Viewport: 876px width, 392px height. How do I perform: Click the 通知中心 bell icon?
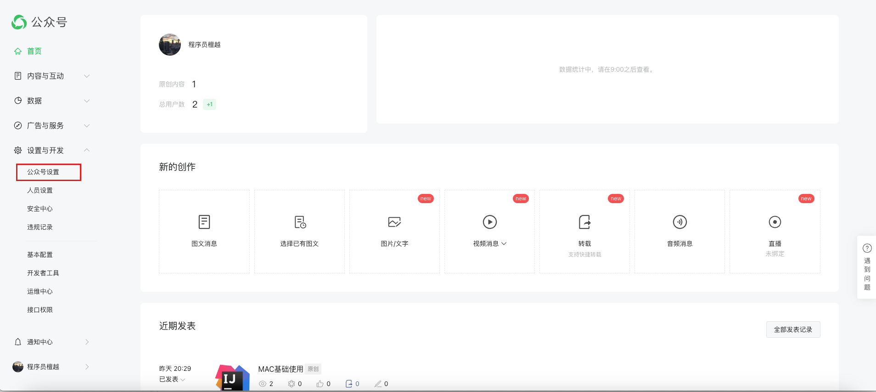click(18, 342)
